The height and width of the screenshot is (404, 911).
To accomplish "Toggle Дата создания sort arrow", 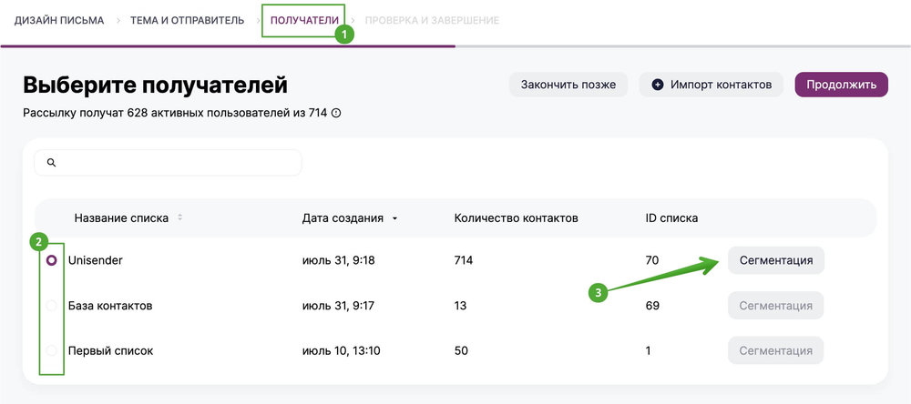I will tap(394, 218).
